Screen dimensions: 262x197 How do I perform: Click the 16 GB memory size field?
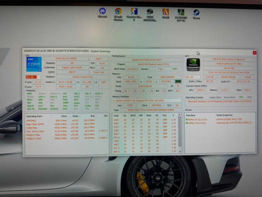131,77
